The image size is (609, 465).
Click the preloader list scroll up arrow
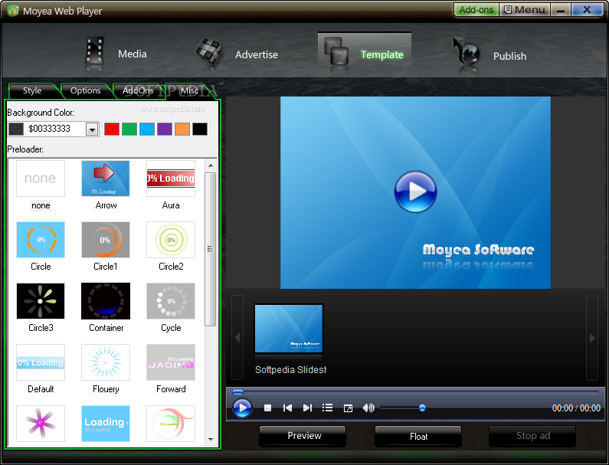click(x=211, y=165)
